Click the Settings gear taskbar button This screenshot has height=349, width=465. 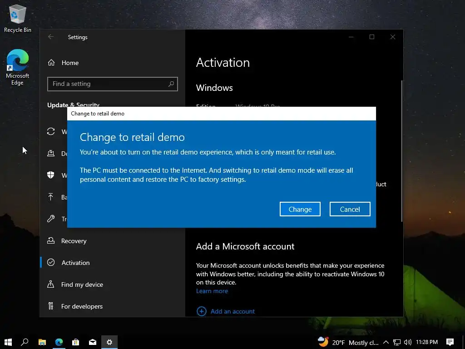click(109, 342)
